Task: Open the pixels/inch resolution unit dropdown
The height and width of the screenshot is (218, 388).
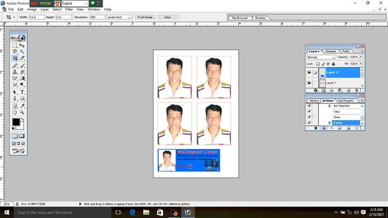Action: click(x=119, y=17)
